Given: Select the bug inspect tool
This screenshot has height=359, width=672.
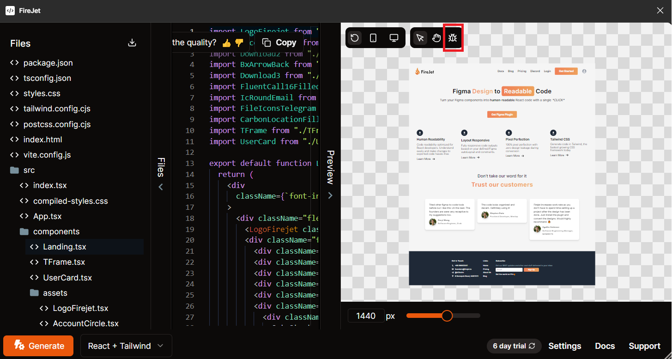Looking at the screenshot, I should point(453,37).
